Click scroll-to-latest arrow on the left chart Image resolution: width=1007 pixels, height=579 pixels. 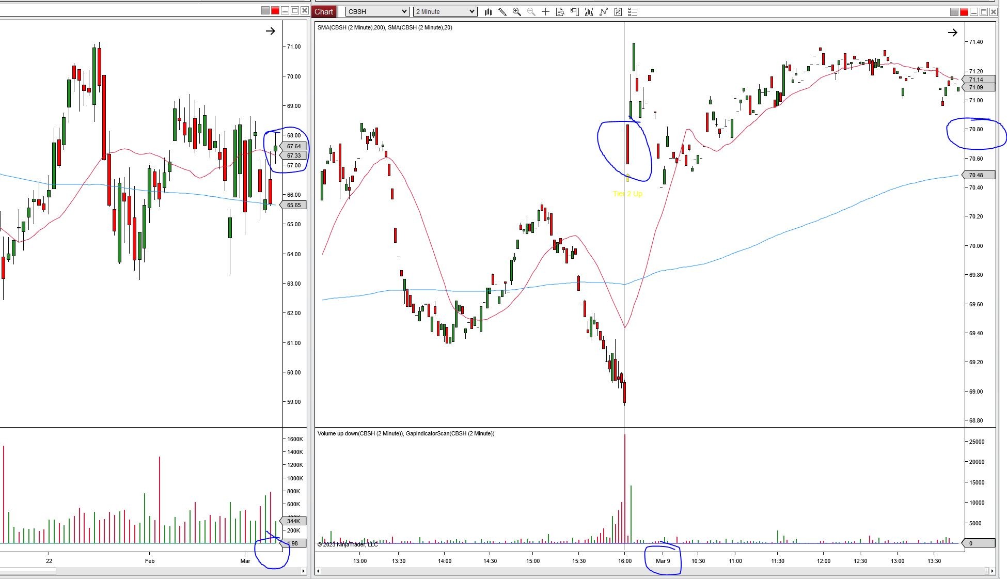click(x=270, y=31)
